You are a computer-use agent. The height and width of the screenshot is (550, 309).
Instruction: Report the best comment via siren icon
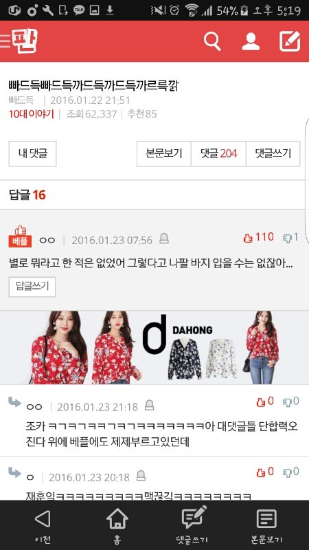click(x=164, y=239)
